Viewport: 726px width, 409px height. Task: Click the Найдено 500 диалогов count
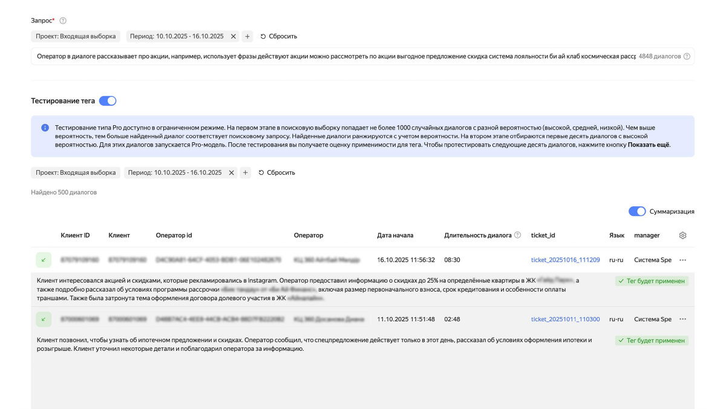point(64,192)
